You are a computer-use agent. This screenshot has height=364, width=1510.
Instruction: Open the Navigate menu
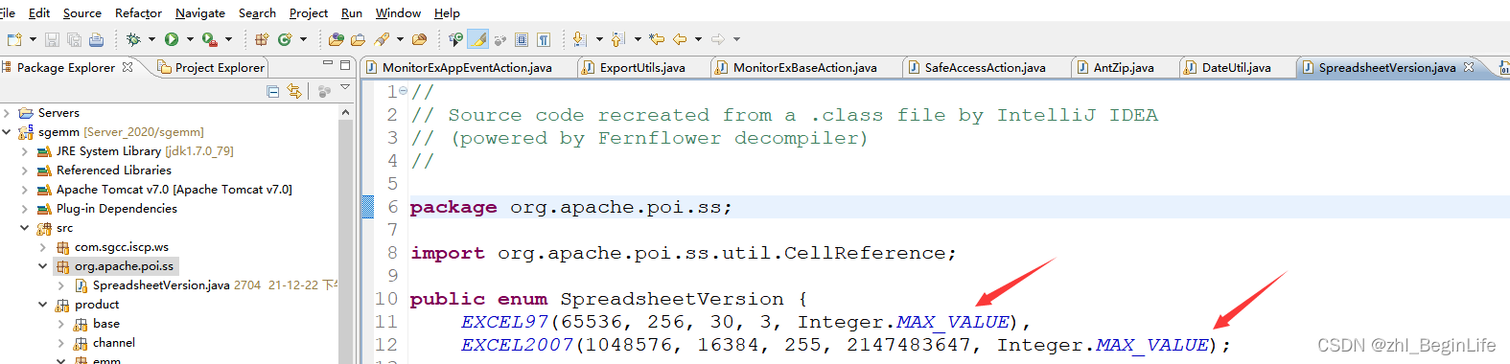(x=200, y=12)
